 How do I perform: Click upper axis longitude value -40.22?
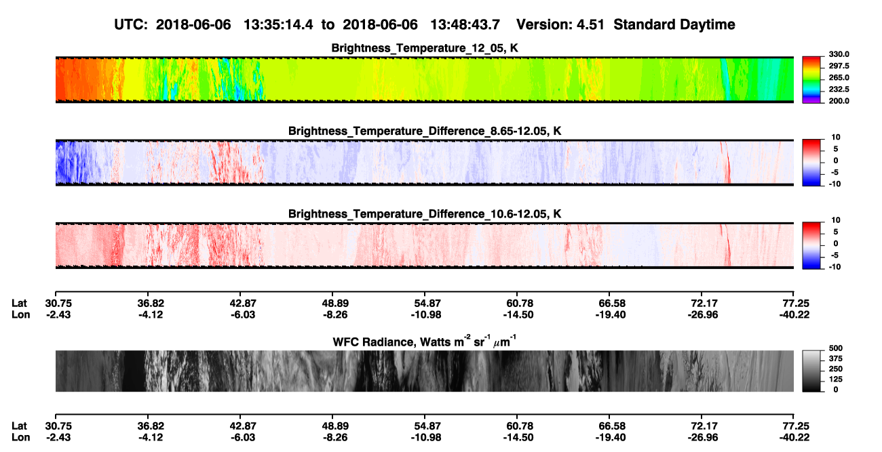[794, 314]
